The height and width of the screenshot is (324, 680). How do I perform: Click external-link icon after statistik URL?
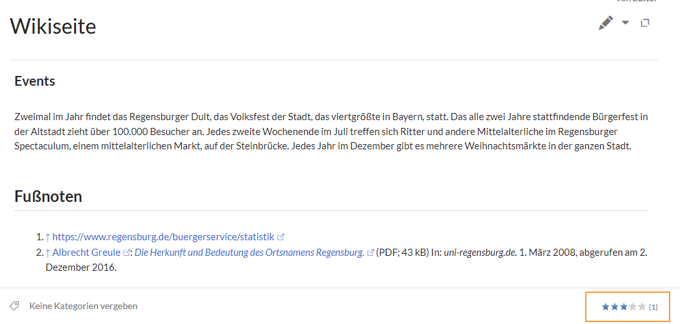point(281,237)
